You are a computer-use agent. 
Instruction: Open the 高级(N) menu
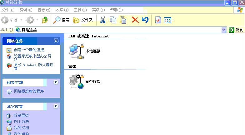click(x=98, y=10)
